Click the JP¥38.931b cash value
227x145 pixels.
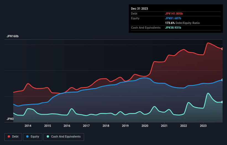click(173, 28)
